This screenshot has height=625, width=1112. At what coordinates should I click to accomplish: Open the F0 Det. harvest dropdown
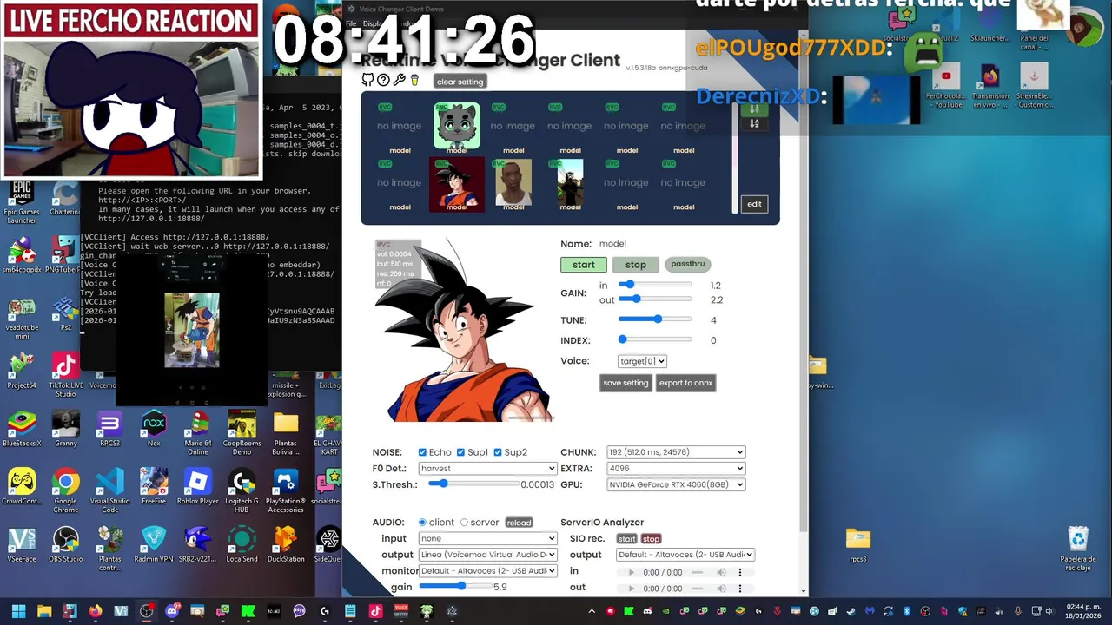point(487,468)
